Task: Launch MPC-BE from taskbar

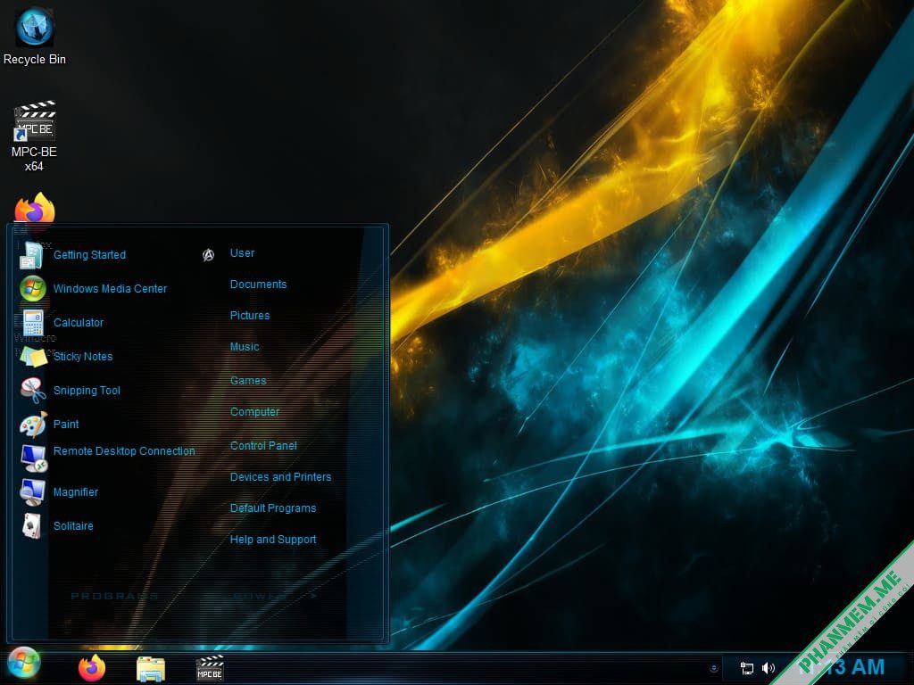Action: [x=209, y=668]
